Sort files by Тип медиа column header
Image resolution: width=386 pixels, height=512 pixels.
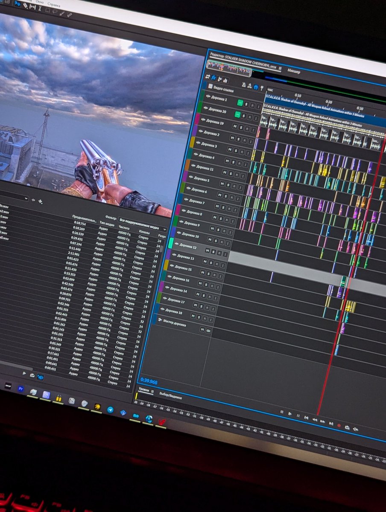tap(107, 224)
